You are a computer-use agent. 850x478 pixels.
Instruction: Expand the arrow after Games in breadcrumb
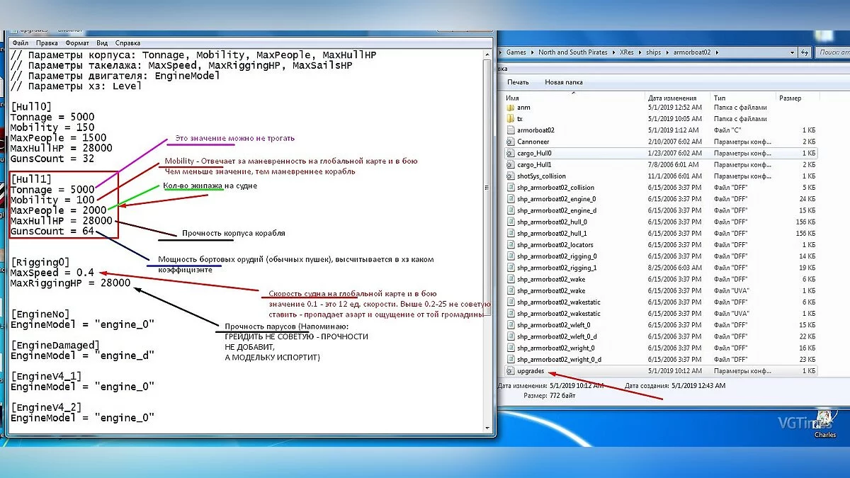[x=532, y=52]
